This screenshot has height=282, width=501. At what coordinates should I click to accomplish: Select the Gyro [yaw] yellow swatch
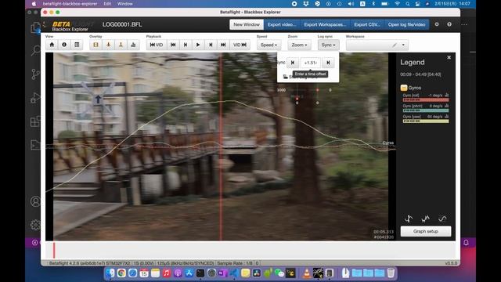coord(426,121)
